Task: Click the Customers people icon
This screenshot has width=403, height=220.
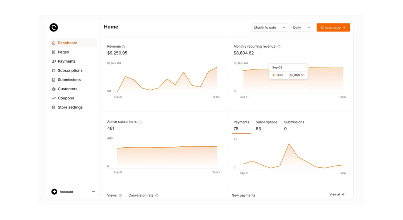Action: (53, 89)
